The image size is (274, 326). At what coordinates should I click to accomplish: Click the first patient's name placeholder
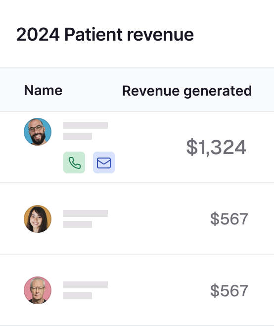click(x=86, y=125)
